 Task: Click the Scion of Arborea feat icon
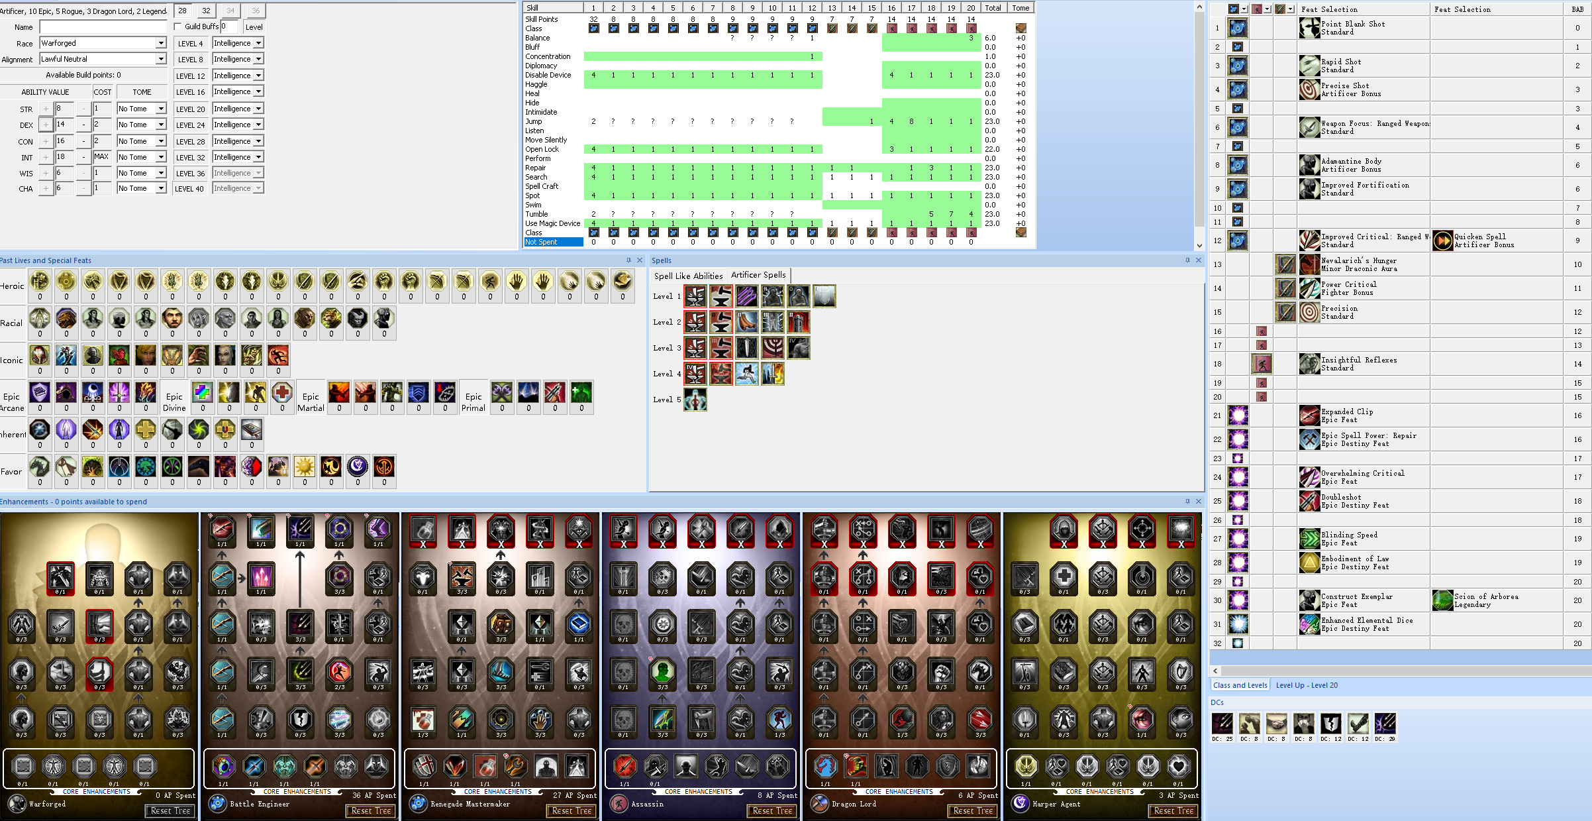click(x=1442, y=600)
